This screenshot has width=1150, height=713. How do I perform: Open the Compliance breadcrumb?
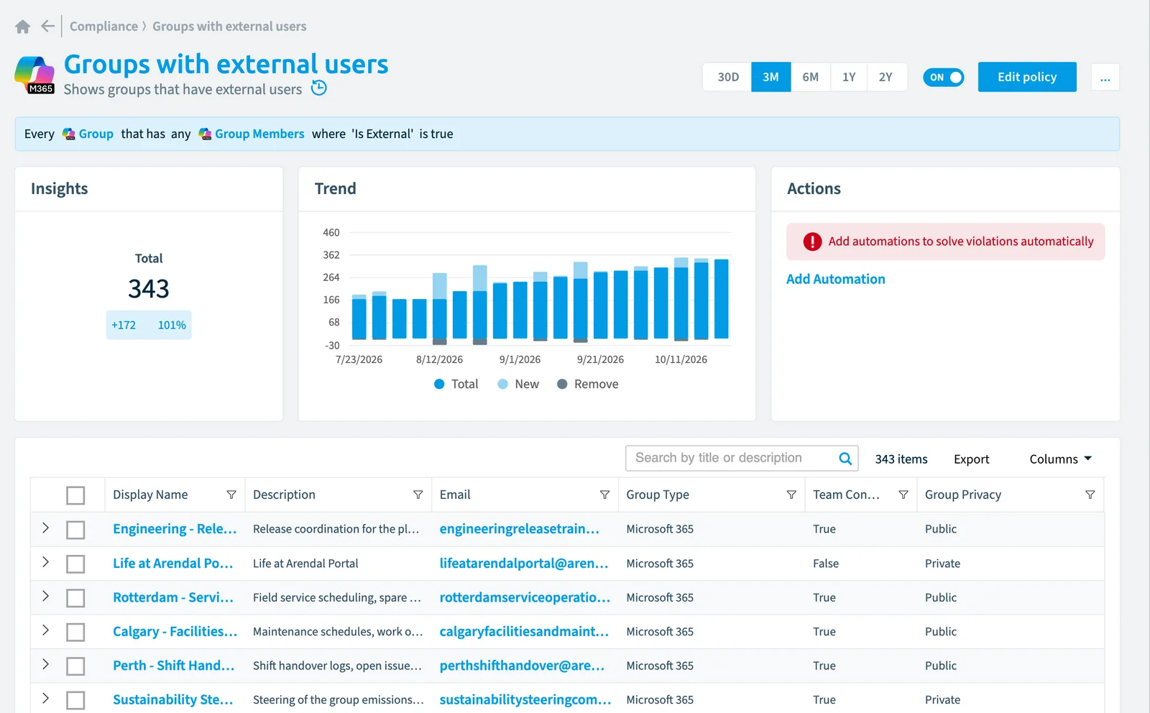tap(103, 27)
